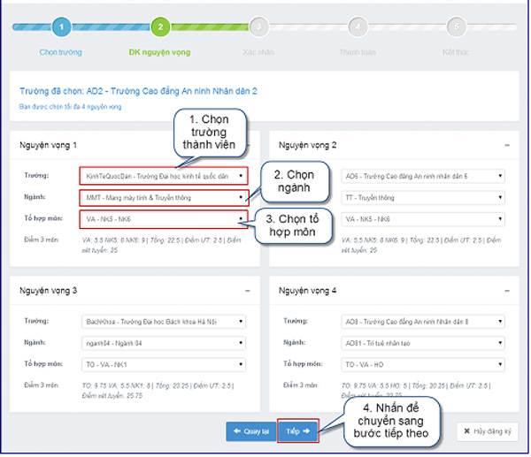Open Trường dropdown in Nguyện vọng 1
Viewport: 531px width, 457px height.
pyautogui.click(x=163, y=175)
